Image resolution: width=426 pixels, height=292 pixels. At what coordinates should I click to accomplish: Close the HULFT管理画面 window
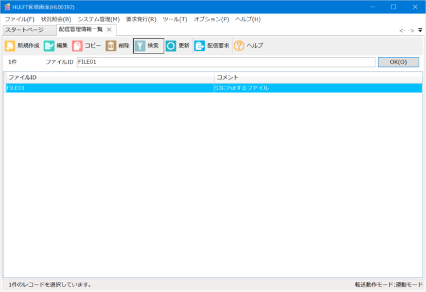[415, 7]
